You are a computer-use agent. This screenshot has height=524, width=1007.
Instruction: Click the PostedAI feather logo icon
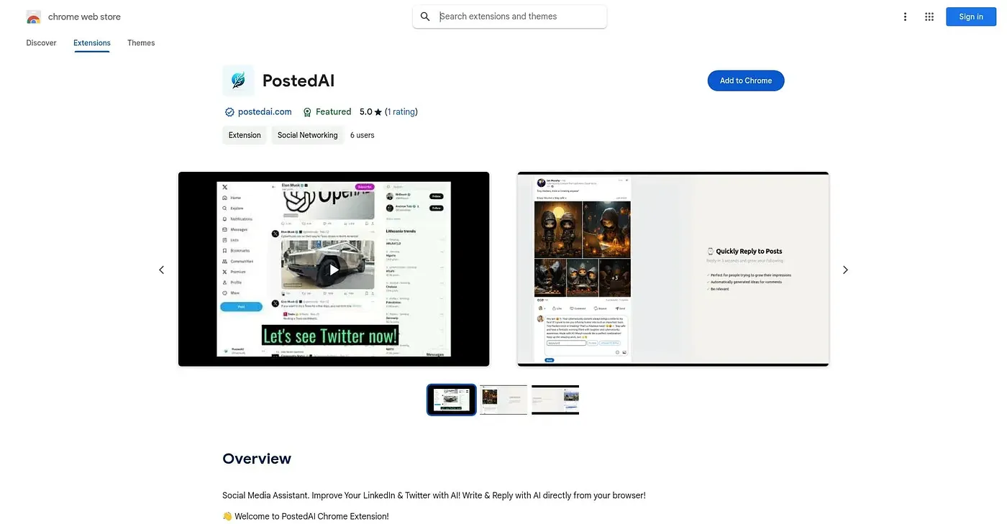(238, 81)
